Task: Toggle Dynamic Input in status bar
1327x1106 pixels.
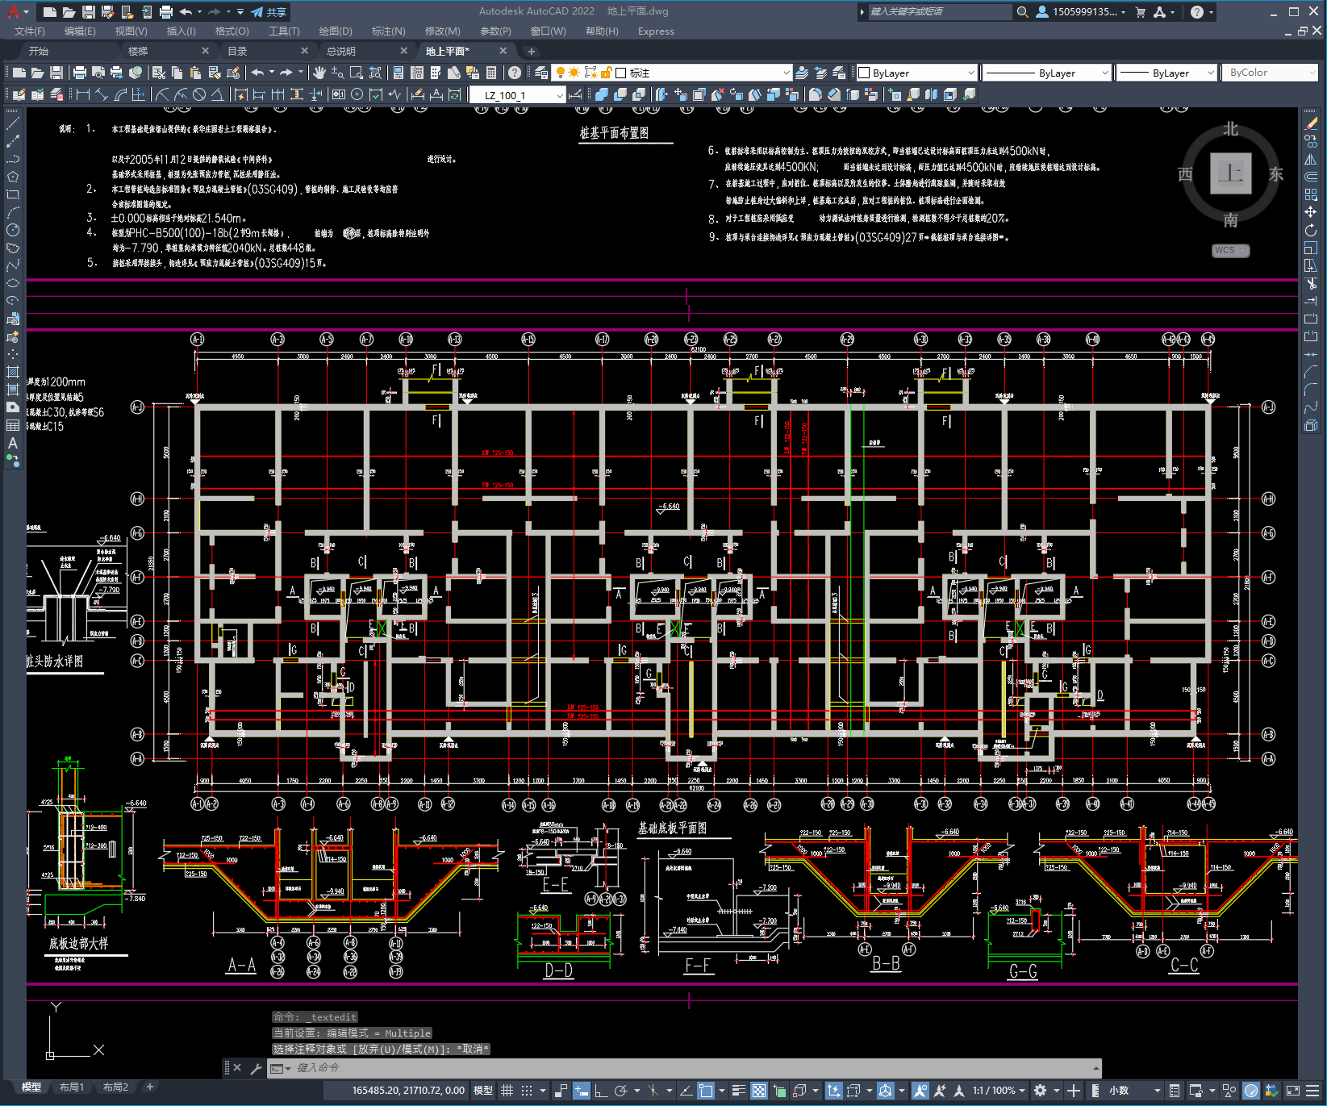Action: tap(582, 1091)
